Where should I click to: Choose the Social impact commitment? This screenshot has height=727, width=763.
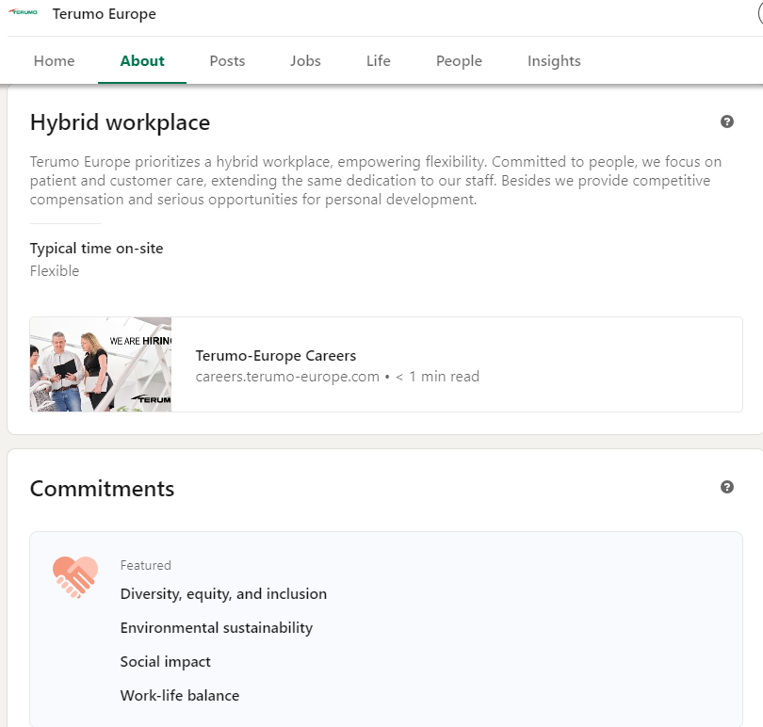[x=166, y=662]
